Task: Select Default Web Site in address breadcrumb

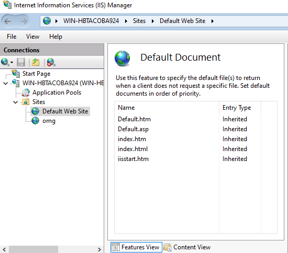Action: [x=182, y=21]
